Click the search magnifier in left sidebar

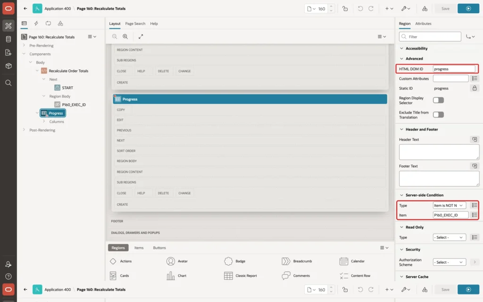coord(8,83)
